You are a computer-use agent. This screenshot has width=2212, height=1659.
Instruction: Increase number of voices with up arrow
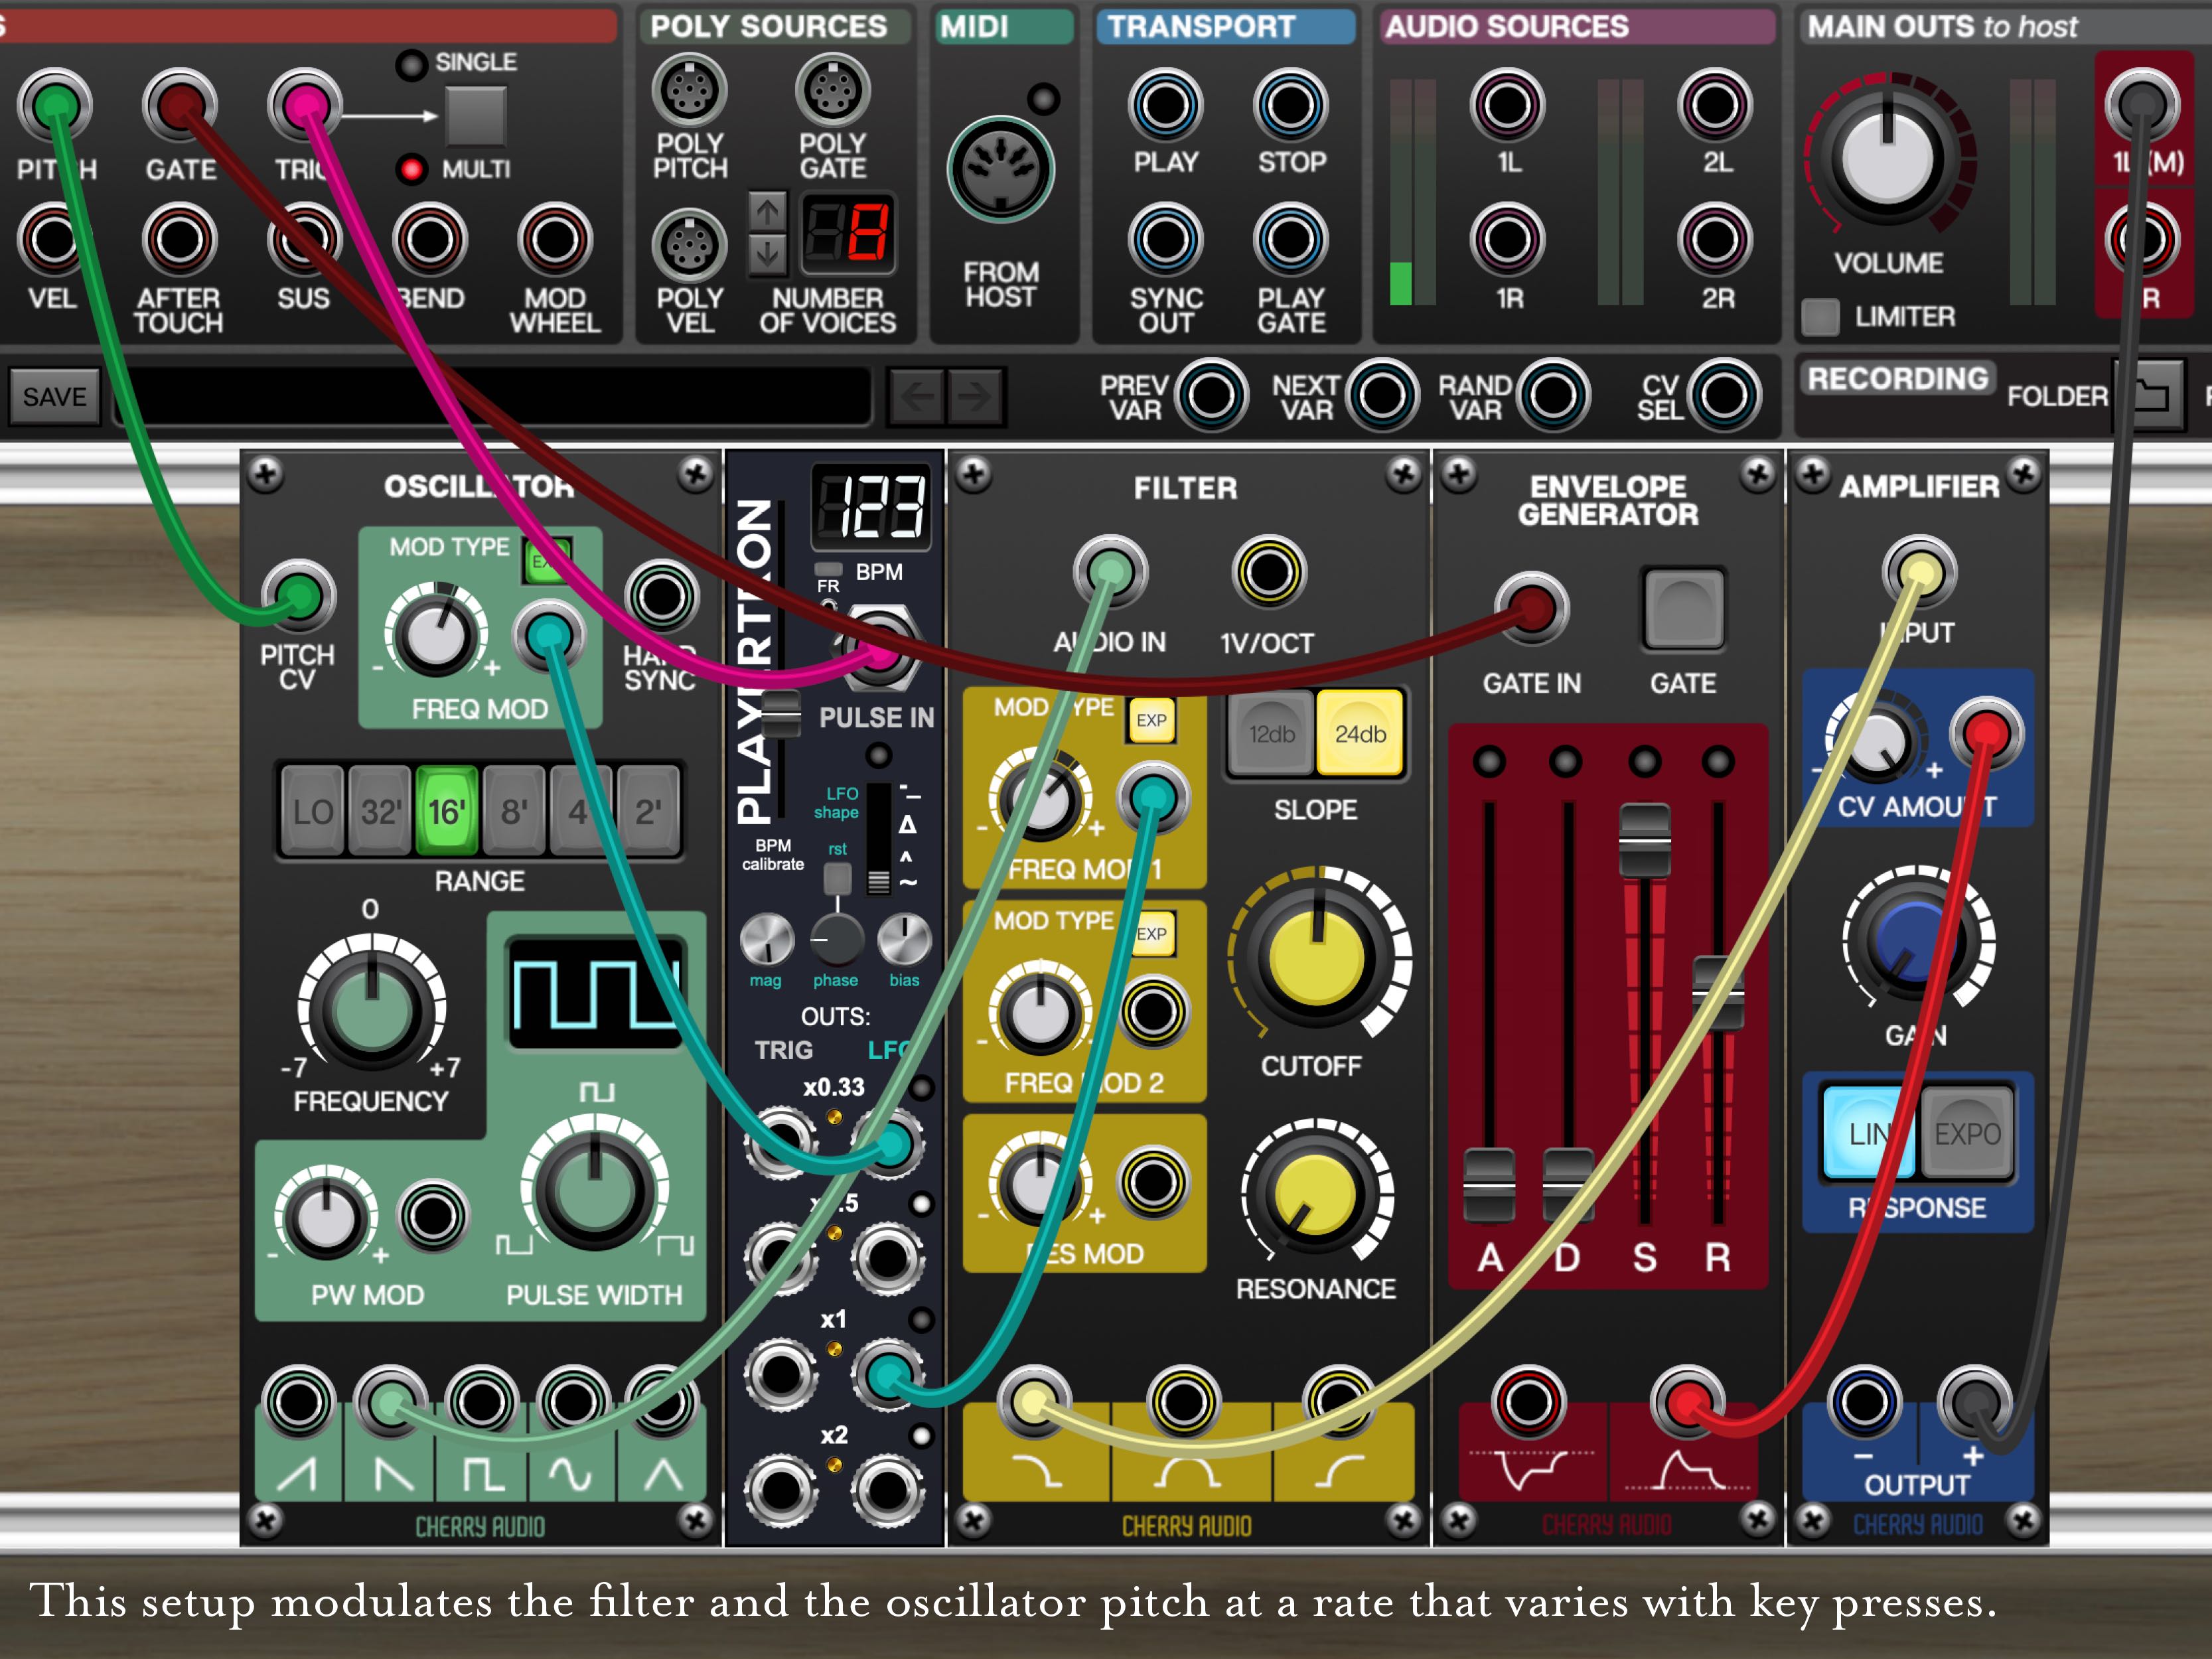[767, 212]
